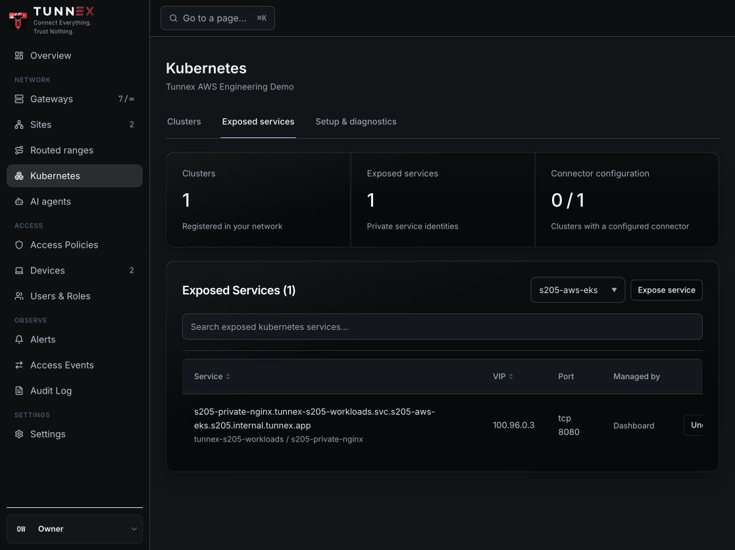Viewport: 735px width, 550px height.
Task: Click the Settings gear icon
Action: click(x=18, y=434)
